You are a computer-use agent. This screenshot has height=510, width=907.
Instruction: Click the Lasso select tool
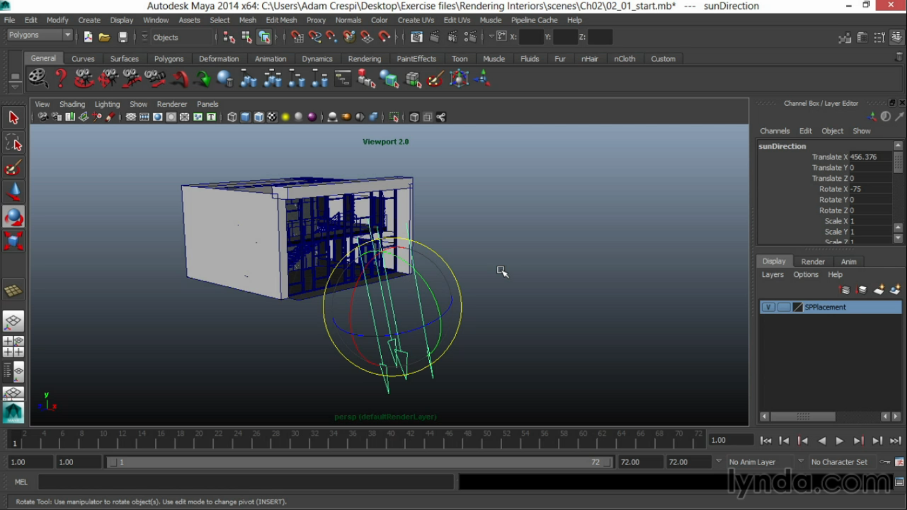(13, 143)
